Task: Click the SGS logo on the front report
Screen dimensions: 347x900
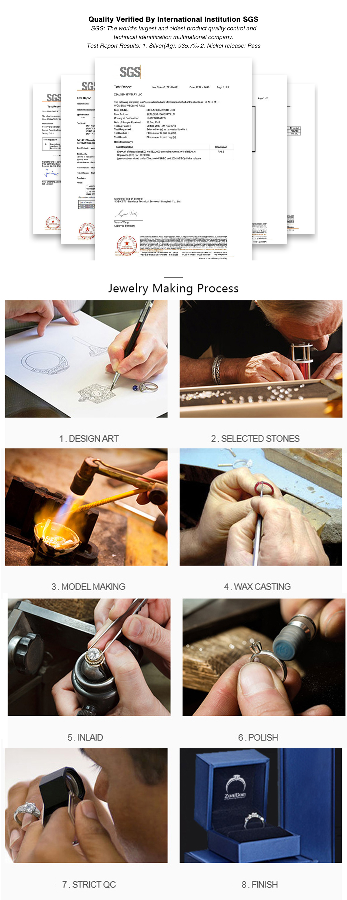Action: (129, 72)
